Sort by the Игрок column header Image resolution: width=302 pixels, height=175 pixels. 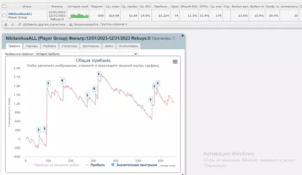(27, 6)
